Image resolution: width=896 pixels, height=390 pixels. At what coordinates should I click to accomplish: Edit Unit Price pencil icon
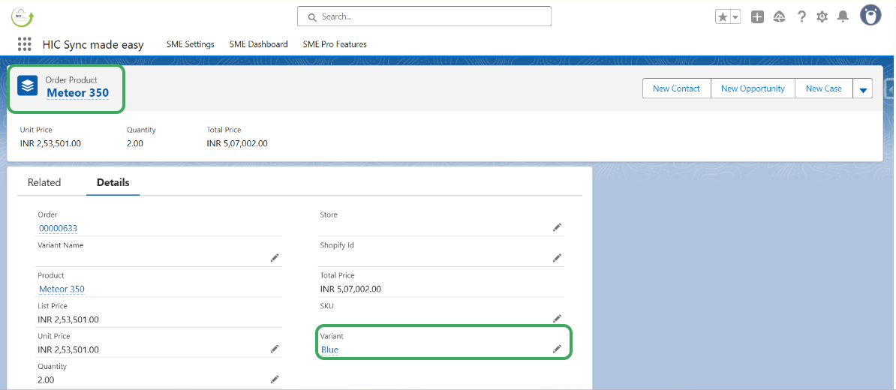click(x=275, y=349)
